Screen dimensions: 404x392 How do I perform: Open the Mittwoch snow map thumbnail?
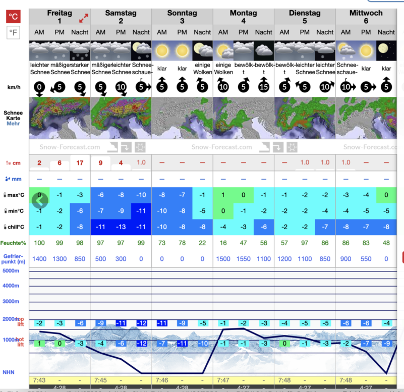[x=366, y=118]
